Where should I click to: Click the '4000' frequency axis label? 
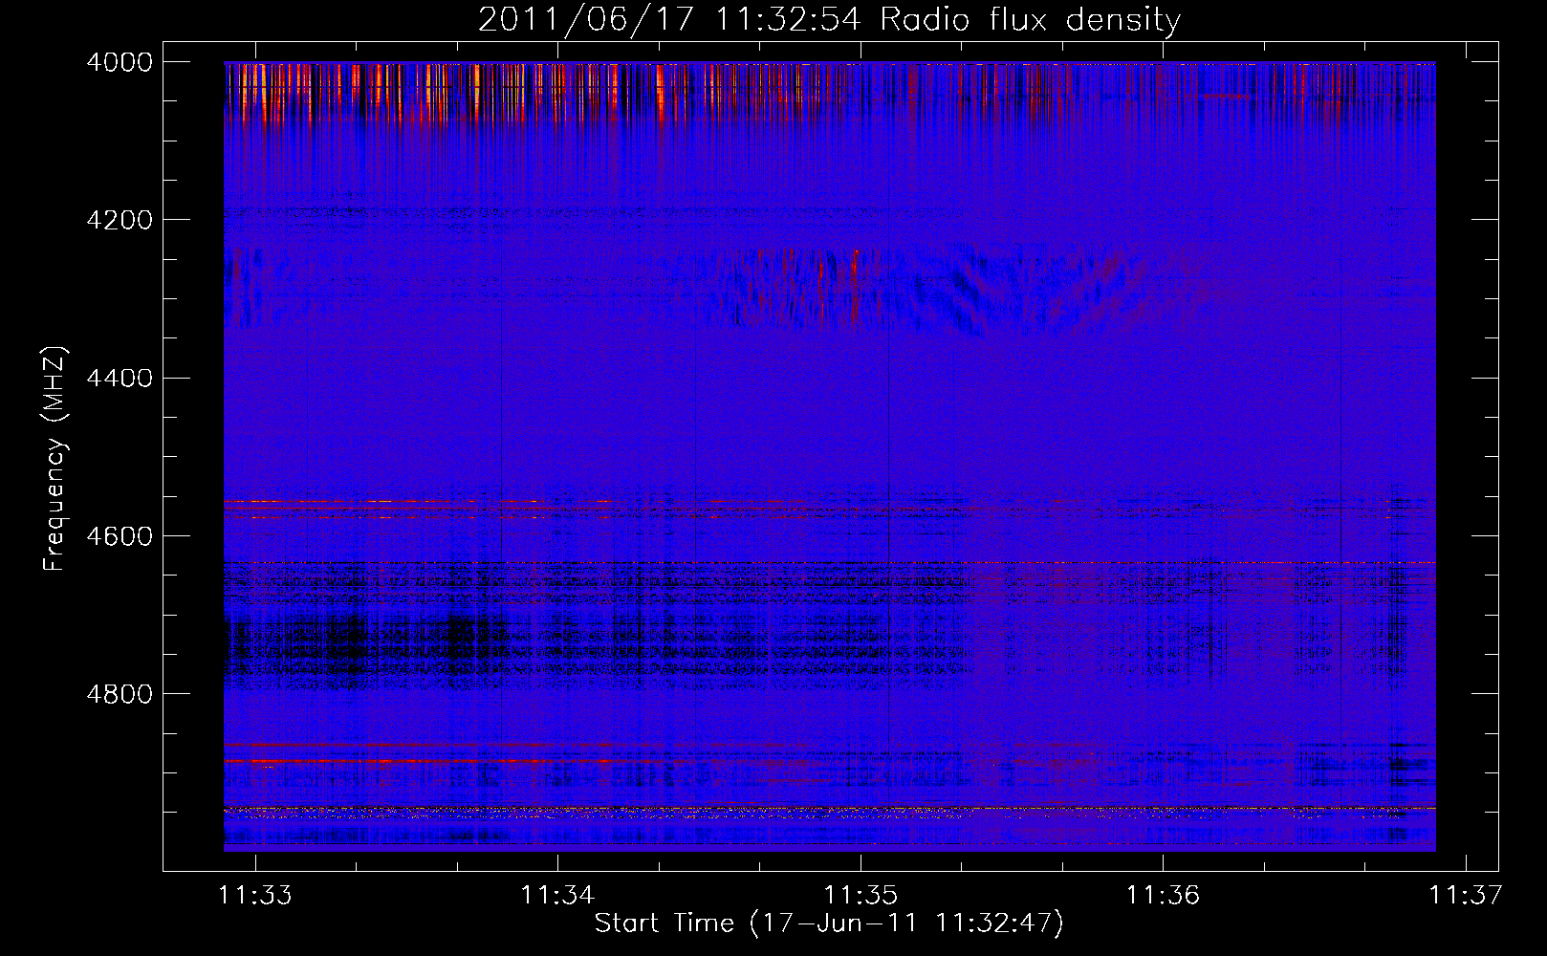[x=119, y=62]
